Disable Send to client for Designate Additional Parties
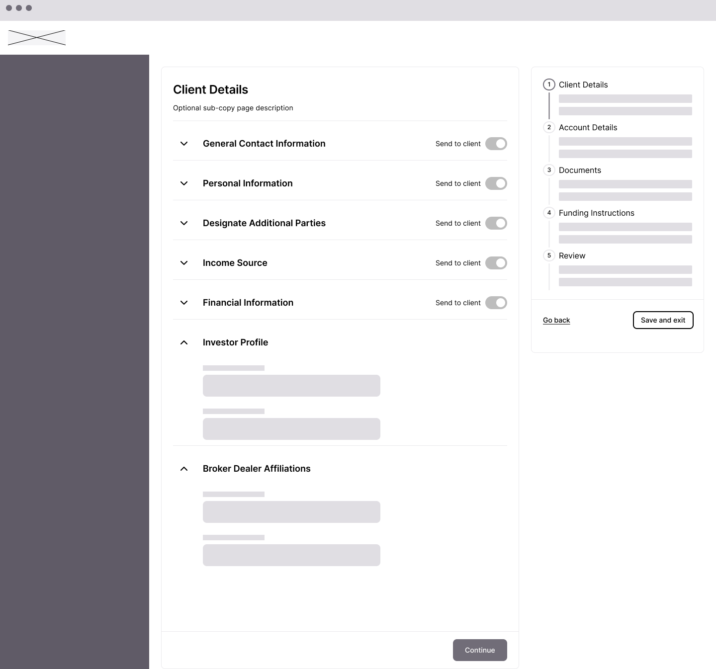716x669 pixels. pos(496,223)
